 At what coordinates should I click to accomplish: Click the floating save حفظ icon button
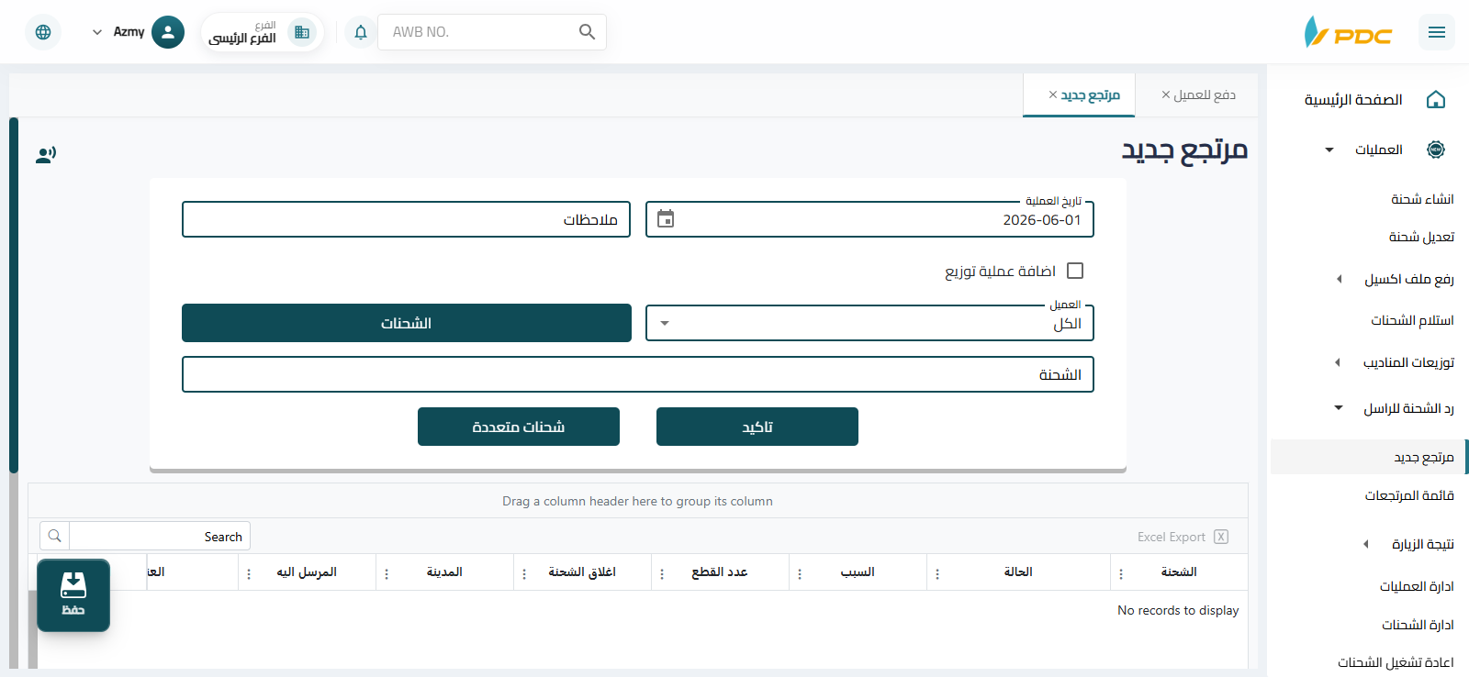coord(73,595)
